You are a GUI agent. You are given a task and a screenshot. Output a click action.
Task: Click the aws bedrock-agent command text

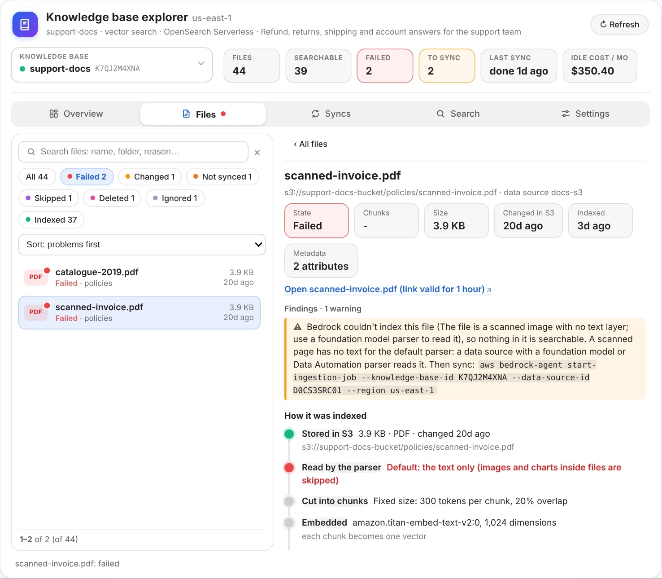point(444,377)
